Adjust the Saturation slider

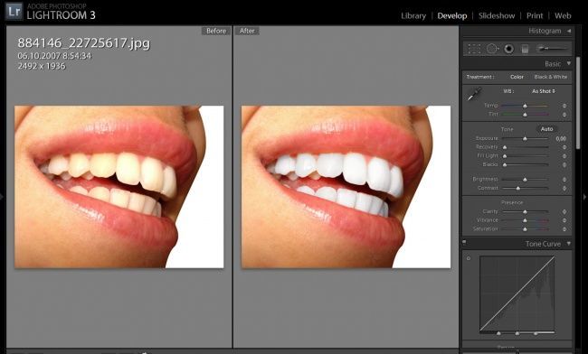click(525, 229)
